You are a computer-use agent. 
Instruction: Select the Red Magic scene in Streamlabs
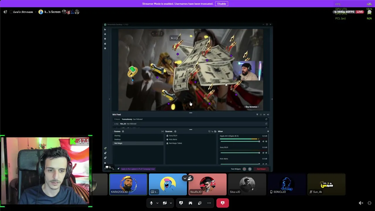pyautogui.click(x=138, y=143)
